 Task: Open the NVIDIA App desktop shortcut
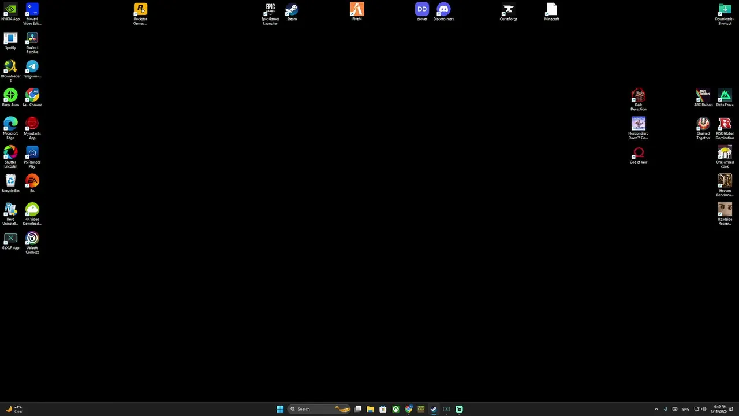point(10,12)
